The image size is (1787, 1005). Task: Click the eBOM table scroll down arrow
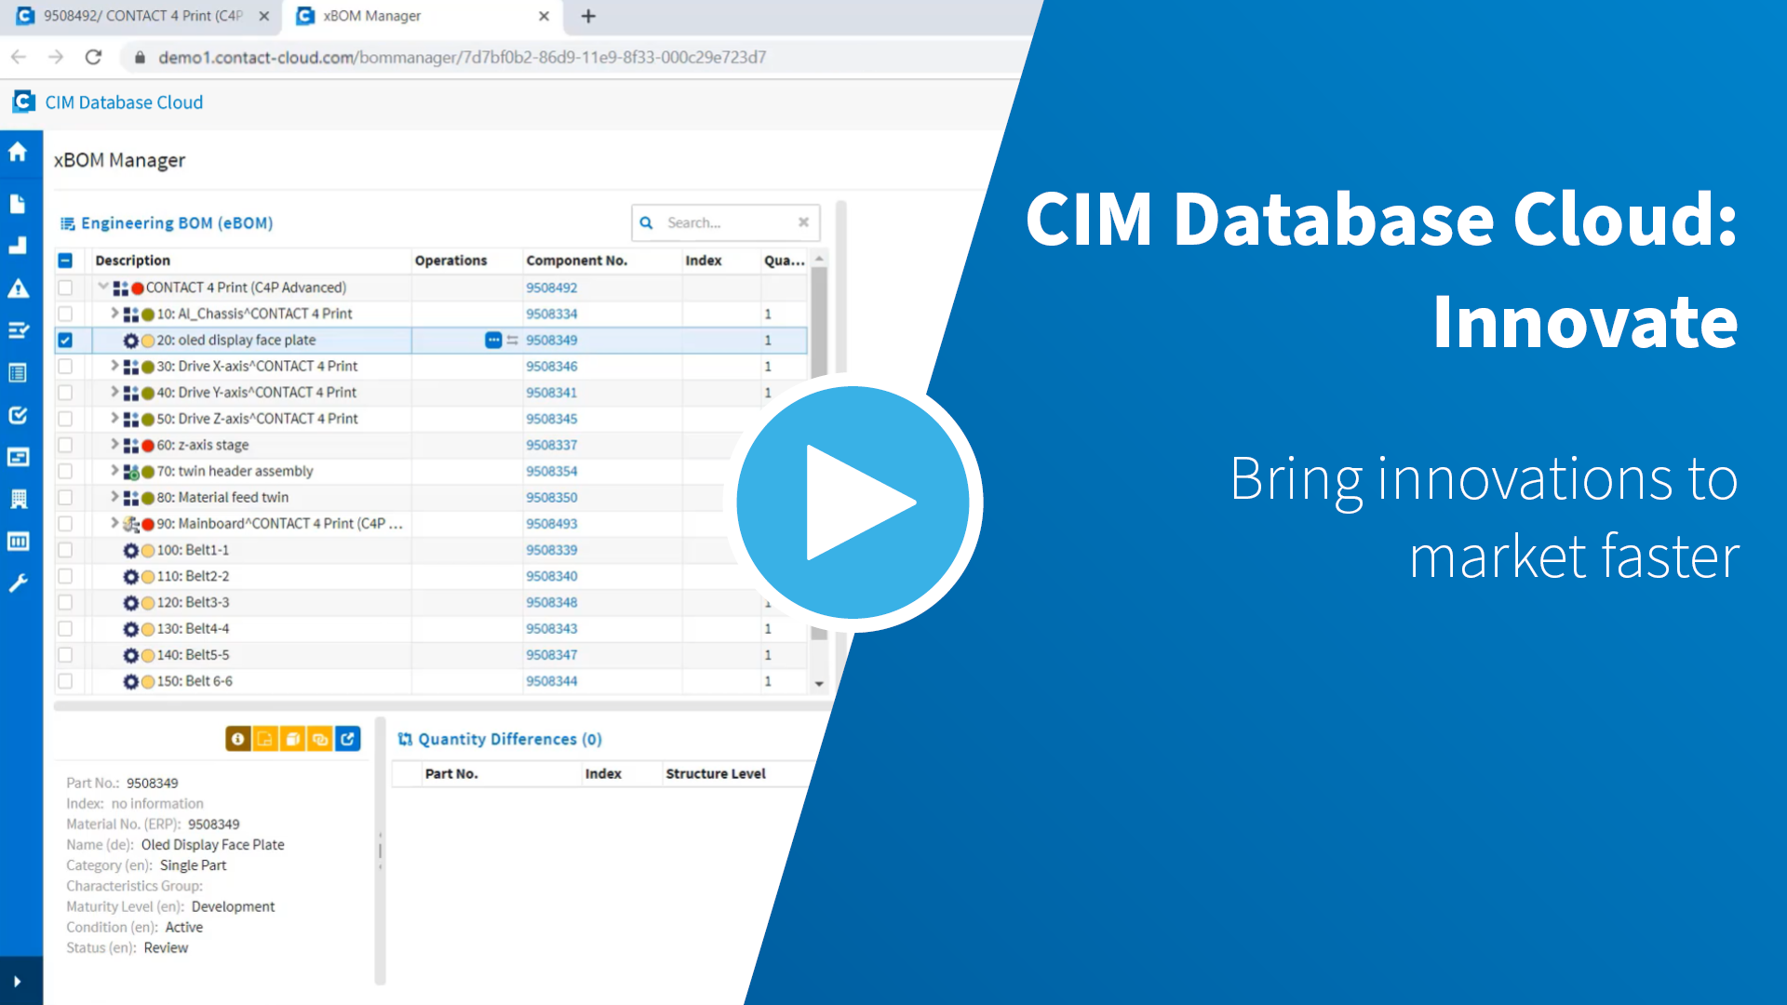pyautogui.click(x=819, y=683)
